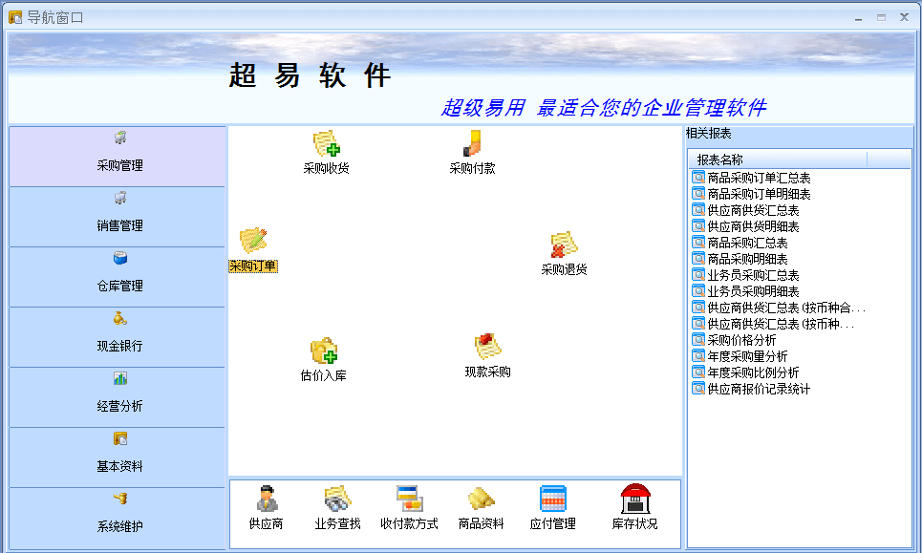This screenshot has width=922, height=553.
Task: Select the 采购退货 purchase return icon
Action: 564,246
